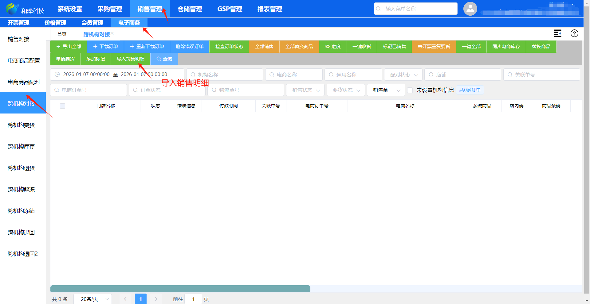Open the 仓储管理 top menu

tap(190, 9)
